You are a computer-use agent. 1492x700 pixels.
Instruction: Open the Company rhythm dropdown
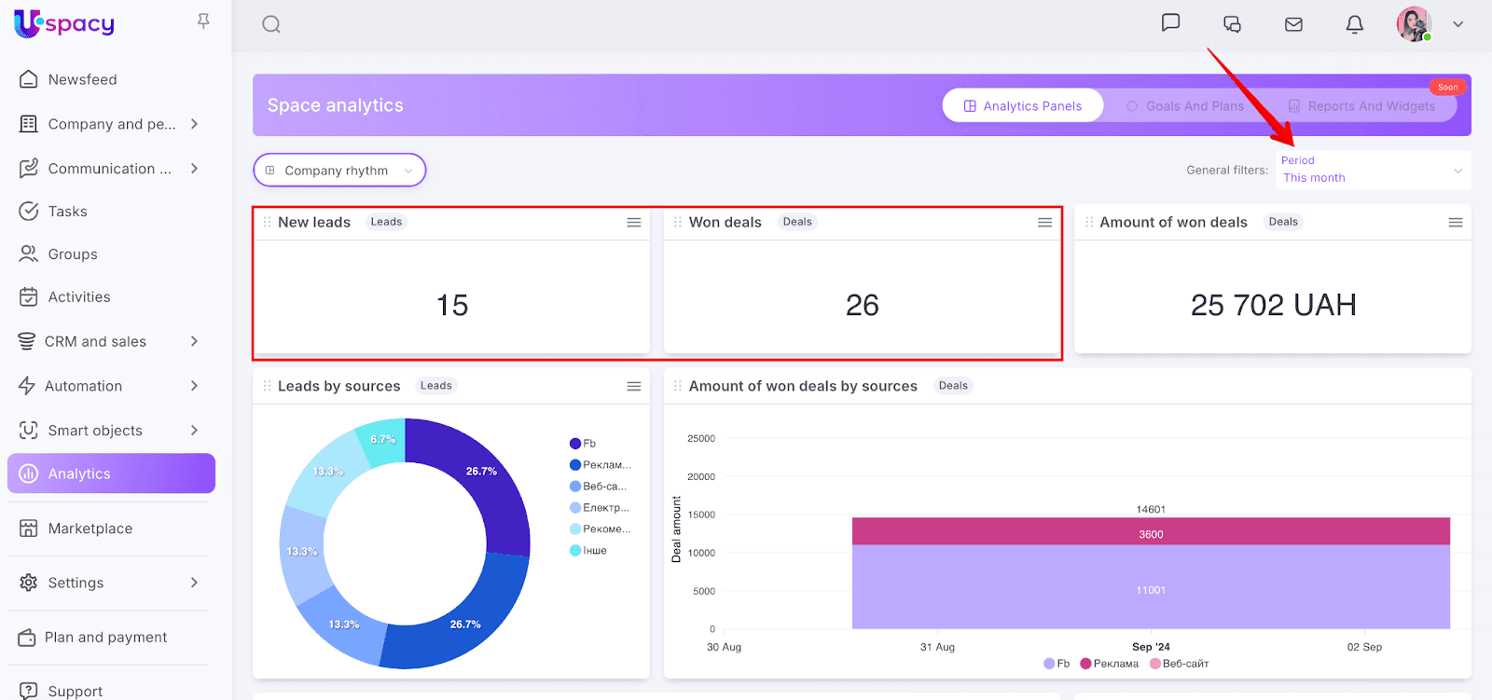339,171
